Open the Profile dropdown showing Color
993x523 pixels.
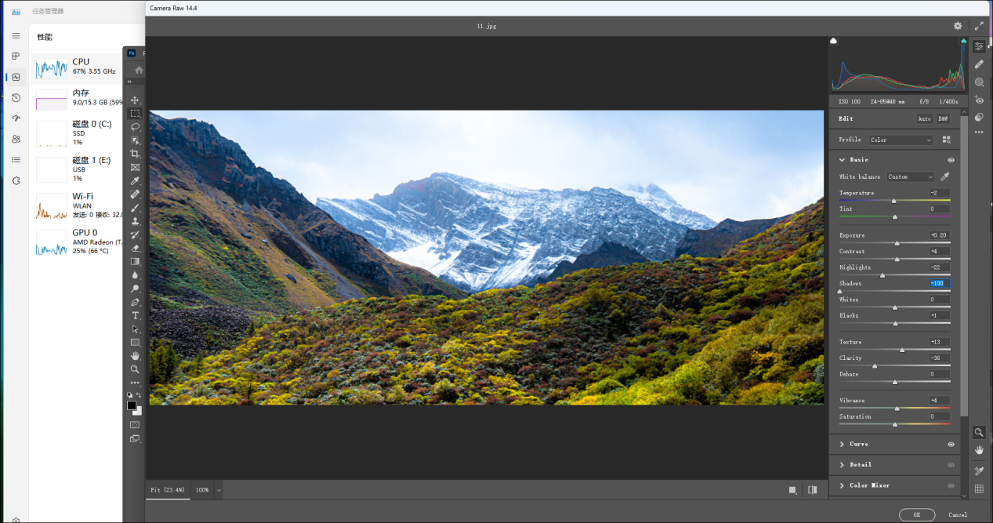[x=901, y=140]
